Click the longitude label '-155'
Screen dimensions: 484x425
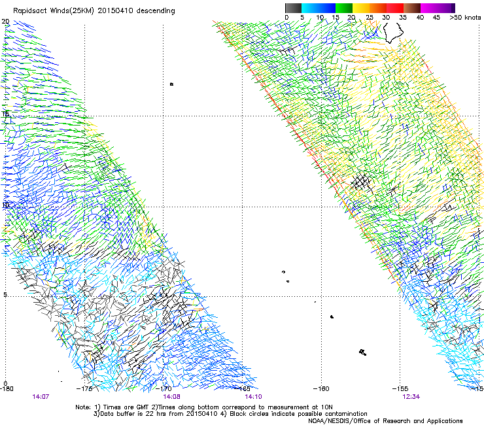tap(400, 388)
